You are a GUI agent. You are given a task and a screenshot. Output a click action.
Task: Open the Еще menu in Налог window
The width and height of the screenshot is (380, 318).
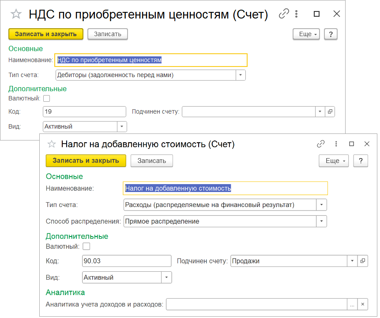tap(334, 161)
